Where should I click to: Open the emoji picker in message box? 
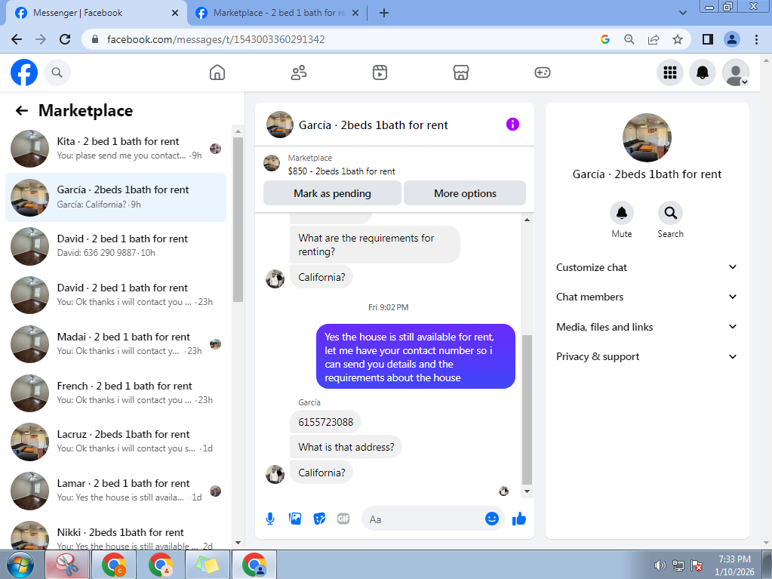coord(491,519)
